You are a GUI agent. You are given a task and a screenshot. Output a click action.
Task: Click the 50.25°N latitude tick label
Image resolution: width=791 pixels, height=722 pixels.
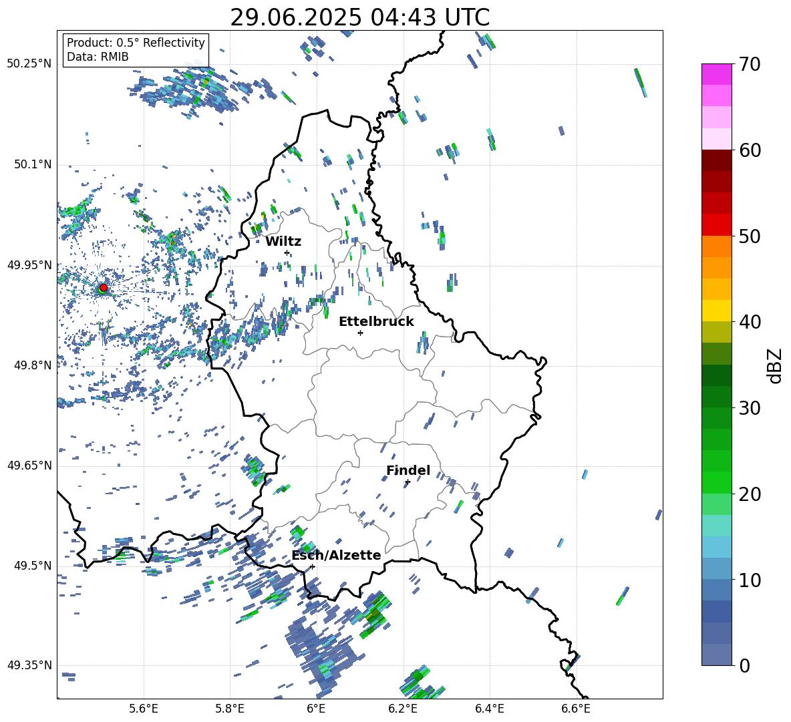tap(29, 64)
